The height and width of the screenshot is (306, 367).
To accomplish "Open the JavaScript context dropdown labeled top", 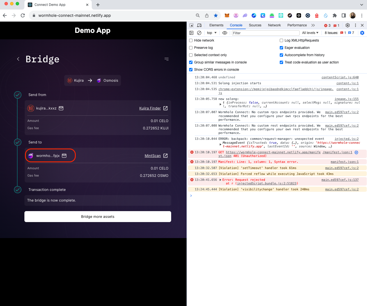I will click(x=211, y=33).
